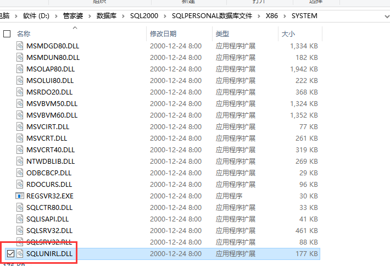Sort files by 修改日期 column header
This screenshot has height=266, width=390.
click(x=163, y=34)
